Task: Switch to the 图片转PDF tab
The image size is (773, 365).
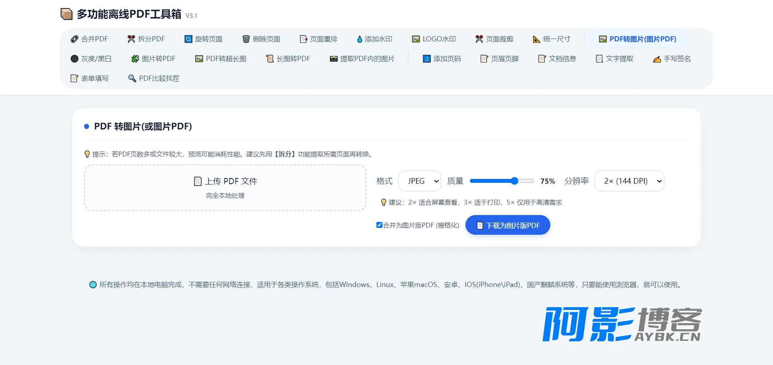Action: point(153,59)
